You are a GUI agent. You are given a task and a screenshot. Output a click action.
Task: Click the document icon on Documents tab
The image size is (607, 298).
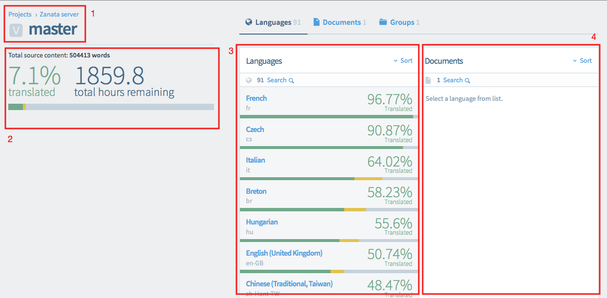(316, 22)
